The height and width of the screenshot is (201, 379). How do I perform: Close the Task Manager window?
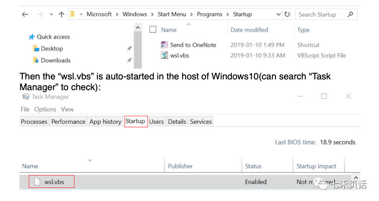[x=348, y=96]
